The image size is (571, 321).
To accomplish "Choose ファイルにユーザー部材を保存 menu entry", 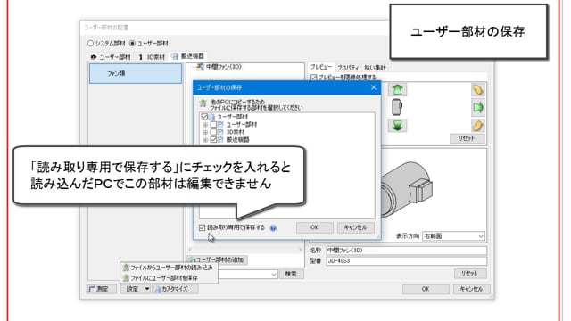I will tap(170, 278).
